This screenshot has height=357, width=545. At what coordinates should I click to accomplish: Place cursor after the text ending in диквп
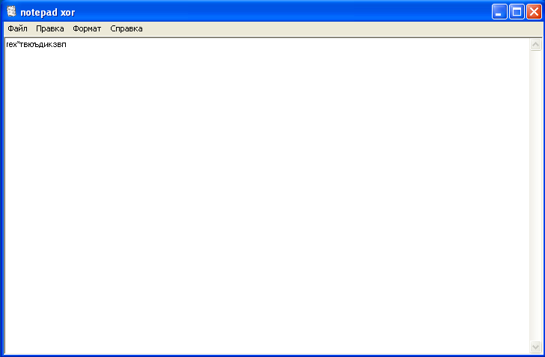coord(67,45)
